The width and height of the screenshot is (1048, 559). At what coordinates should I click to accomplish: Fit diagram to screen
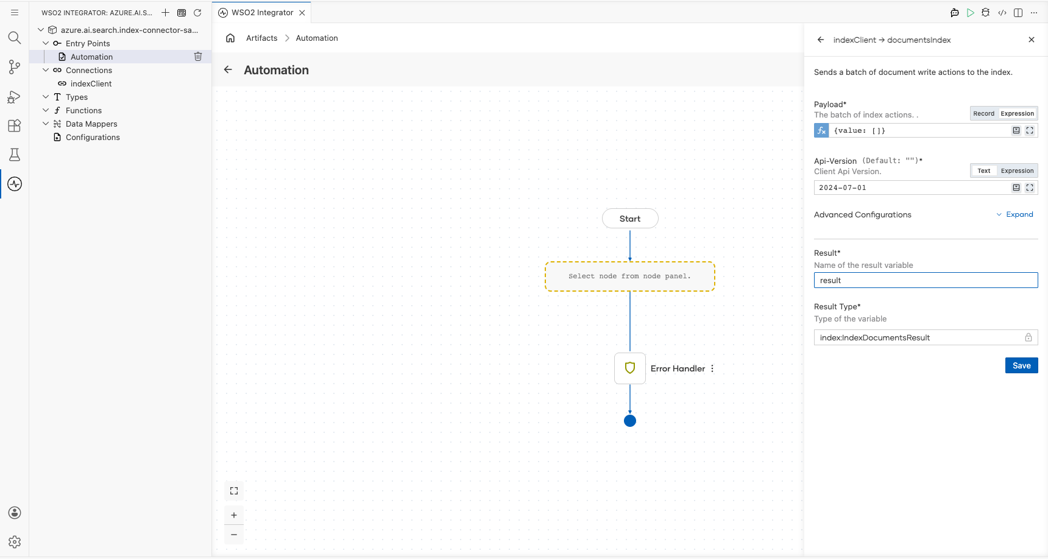click(x=234, y=491)
